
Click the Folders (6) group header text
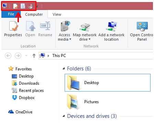click(x=79, y=69)
